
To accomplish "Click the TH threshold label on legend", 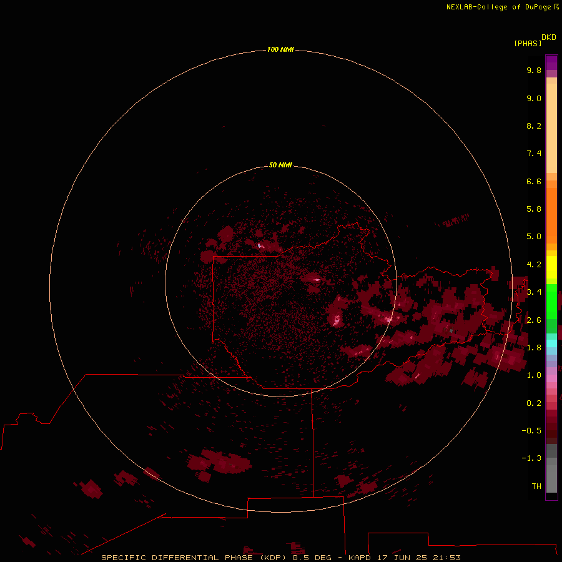I will [x=536, y=486].
